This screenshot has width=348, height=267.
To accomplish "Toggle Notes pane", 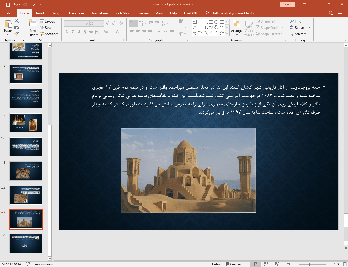I will (x=214, y=264).
